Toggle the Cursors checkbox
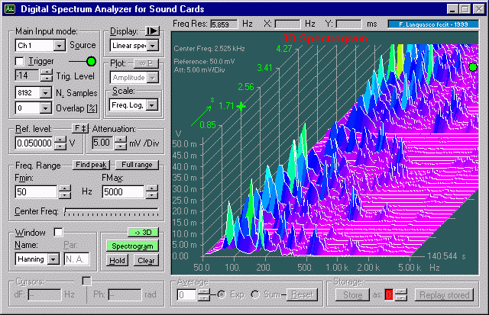Image resolution: width=489 pixels, height=315 pixels. pyautogui.click(x=86, y=281)
